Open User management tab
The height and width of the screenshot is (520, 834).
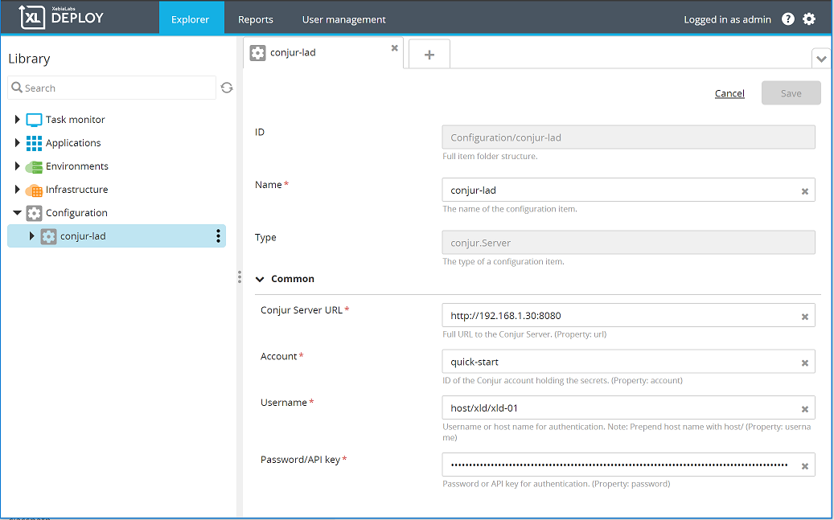tap(343, 19)
